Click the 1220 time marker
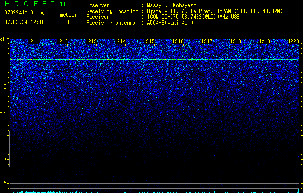Screen dimensions: 303x193 click(293, 41)
